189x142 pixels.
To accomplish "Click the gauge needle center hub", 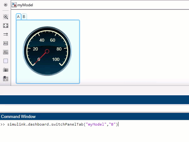I will [x=47, y=51].
